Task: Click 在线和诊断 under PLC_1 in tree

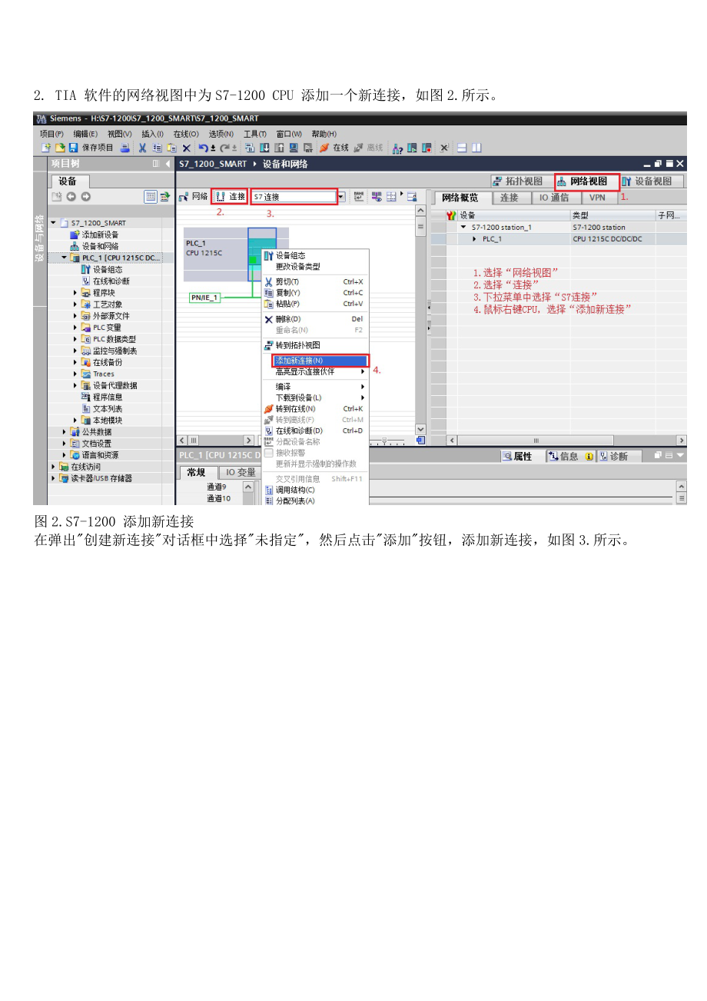Action: pyautogui.click(x=105, y=281)
